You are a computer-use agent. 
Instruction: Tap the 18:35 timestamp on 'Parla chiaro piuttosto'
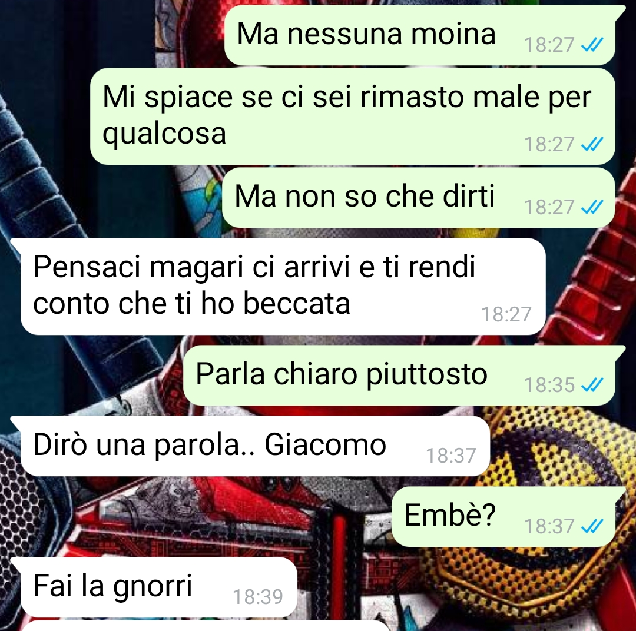pyautogui.click(x=549, y=385)
